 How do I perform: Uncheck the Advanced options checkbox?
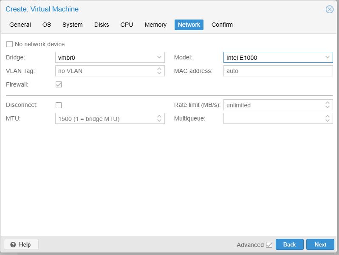pos(268,245)
